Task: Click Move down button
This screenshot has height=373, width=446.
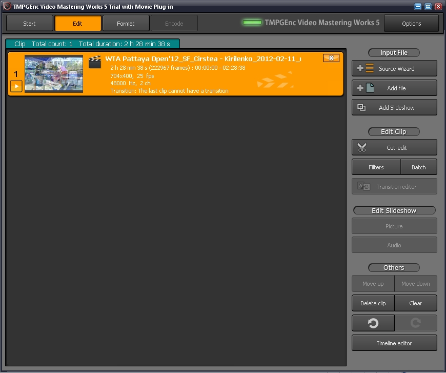Action: tap(416, 284)
